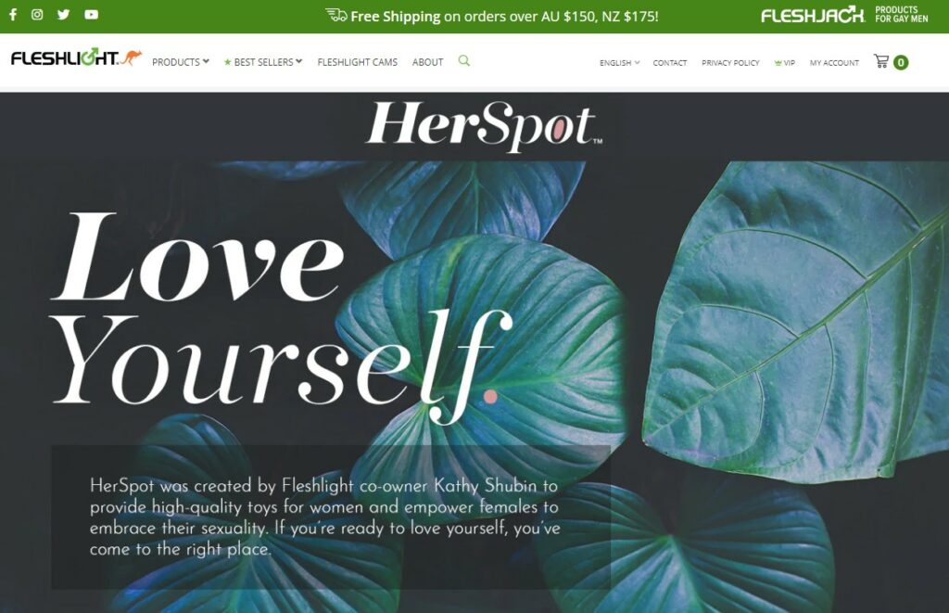Click the green search magnifier icon
The image size is (949, 613).
[464, 60]
